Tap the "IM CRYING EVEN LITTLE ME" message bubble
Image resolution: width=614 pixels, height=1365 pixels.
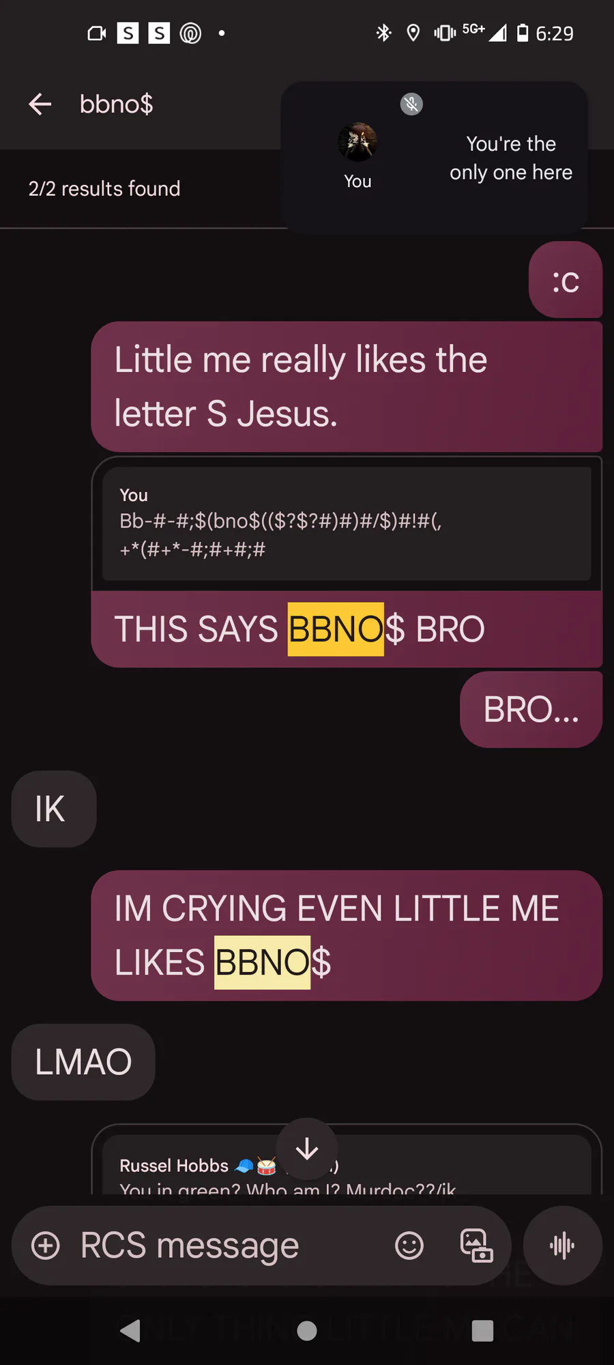click(x=347, y=936)
